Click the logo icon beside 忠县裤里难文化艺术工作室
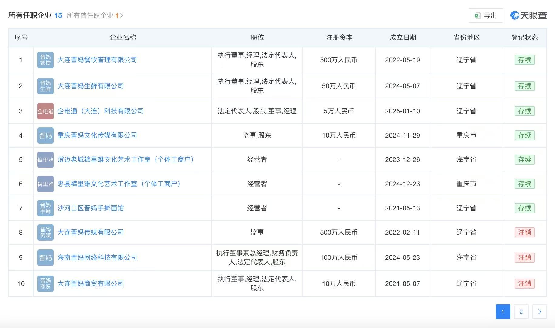 (45, 184)
